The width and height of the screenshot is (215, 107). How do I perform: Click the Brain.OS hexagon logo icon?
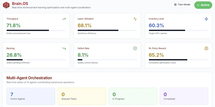pos(6,5)
